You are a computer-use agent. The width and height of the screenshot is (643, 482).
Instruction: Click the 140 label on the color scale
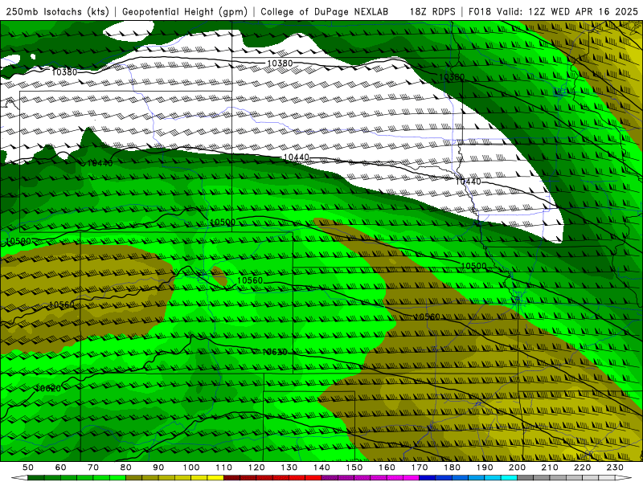point(321,468)
